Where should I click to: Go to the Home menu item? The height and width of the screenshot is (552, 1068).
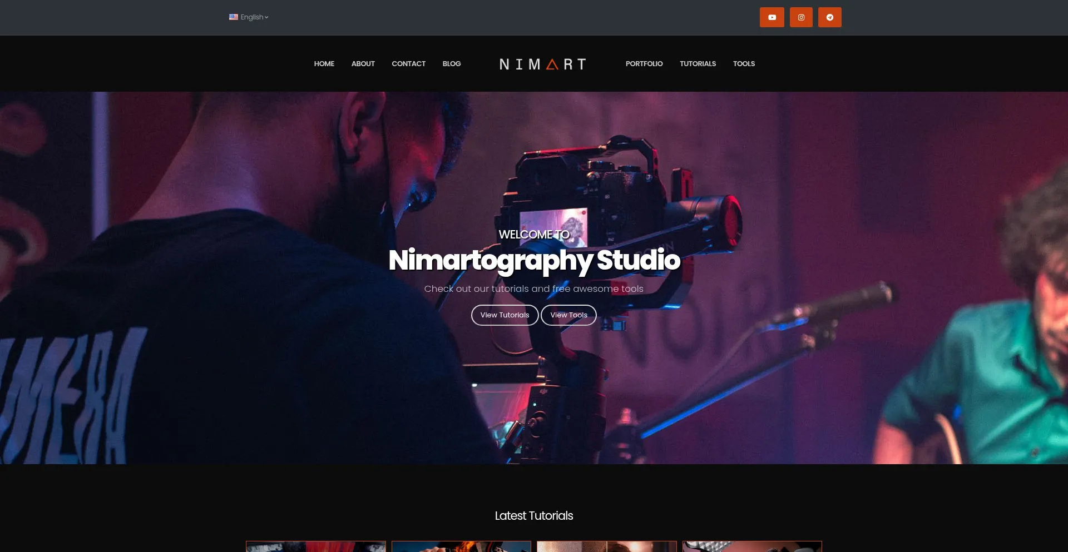pos(324,64)
